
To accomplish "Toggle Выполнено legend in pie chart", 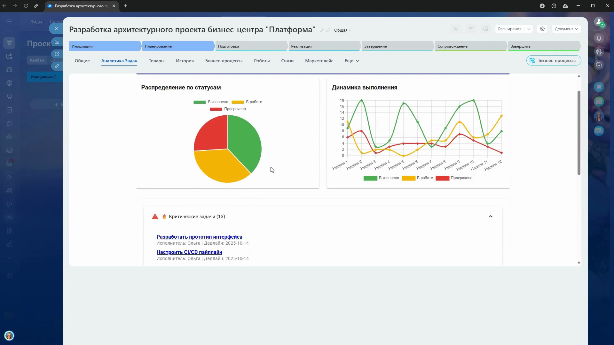I will (211, 102).
